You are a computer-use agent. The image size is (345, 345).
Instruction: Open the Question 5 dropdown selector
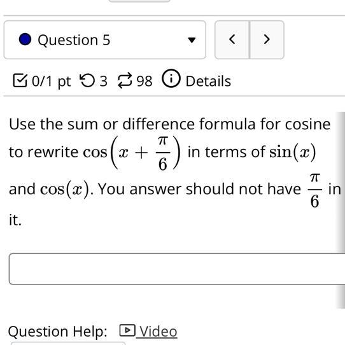pyautogui.click(x=105, y=40)
